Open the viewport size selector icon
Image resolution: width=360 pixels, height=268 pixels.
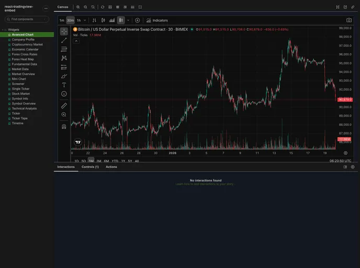(125, 7)
